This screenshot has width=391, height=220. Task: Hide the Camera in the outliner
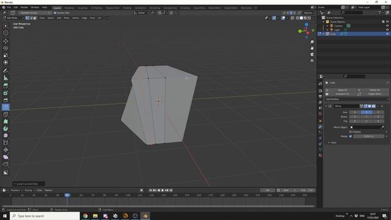click(387, 26)
